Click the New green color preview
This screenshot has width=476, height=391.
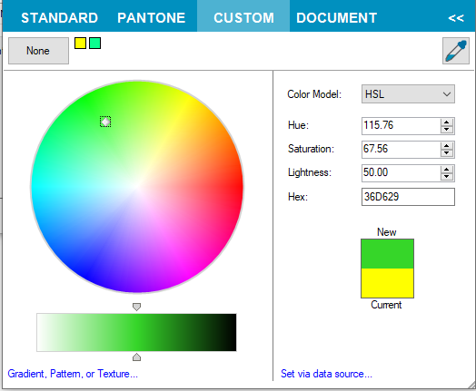387,254
